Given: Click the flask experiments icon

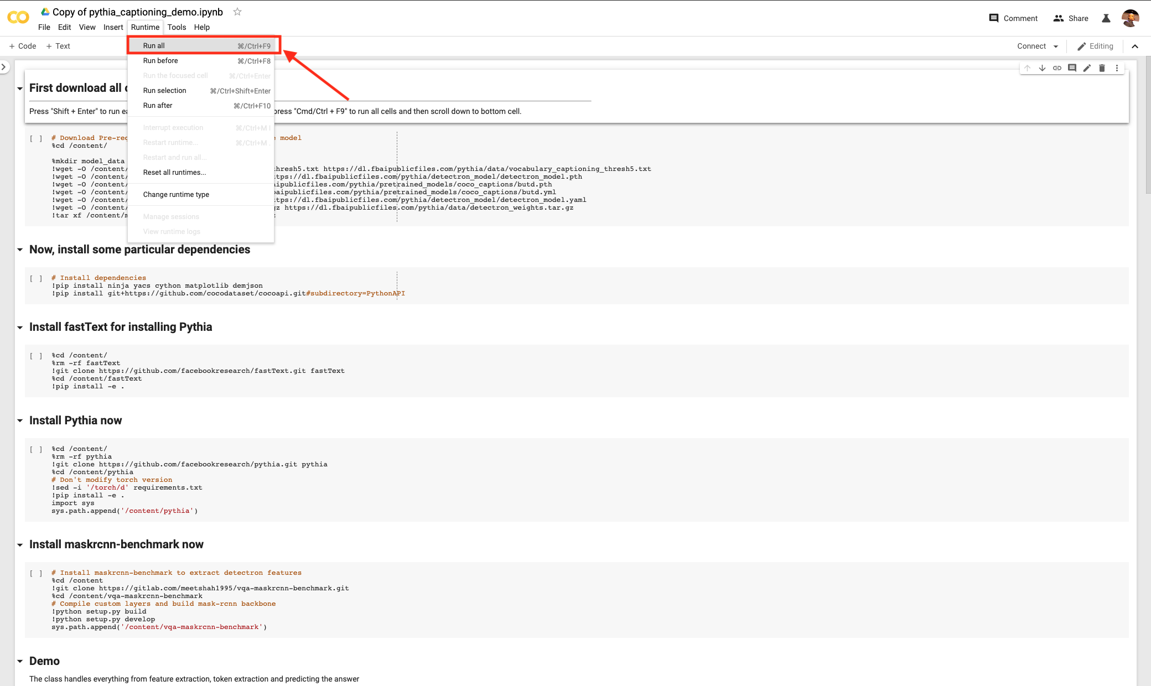Looking at the screenshot, I should pos(1106,18).
